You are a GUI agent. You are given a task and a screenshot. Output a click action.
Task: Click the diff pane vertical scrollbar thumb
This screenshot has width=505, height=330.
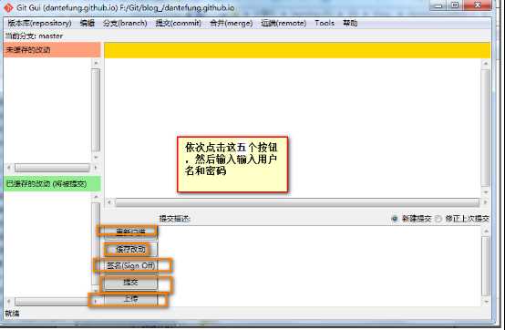coord(485,128)
